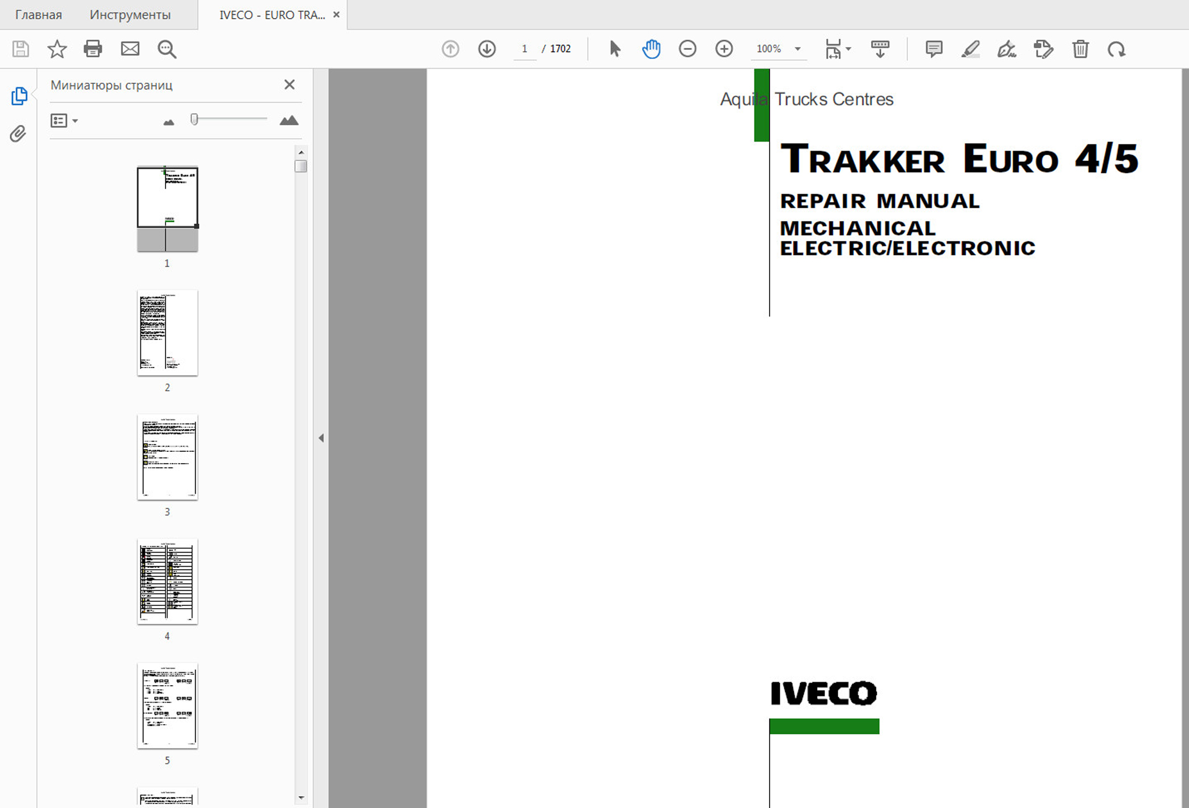The height and width of the screenshot is (808, 1189).
Task: Add bookmark using star icon
Action: click(57, 49)
